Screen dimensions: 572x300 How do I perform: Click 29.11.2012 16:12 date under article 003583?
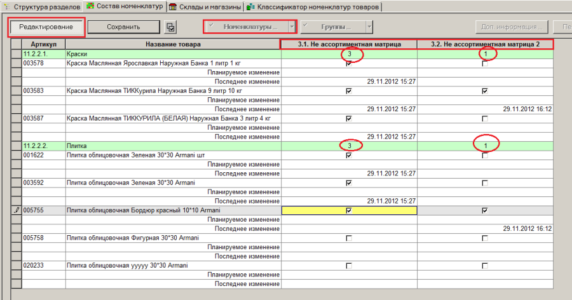(x=528, y=109)
